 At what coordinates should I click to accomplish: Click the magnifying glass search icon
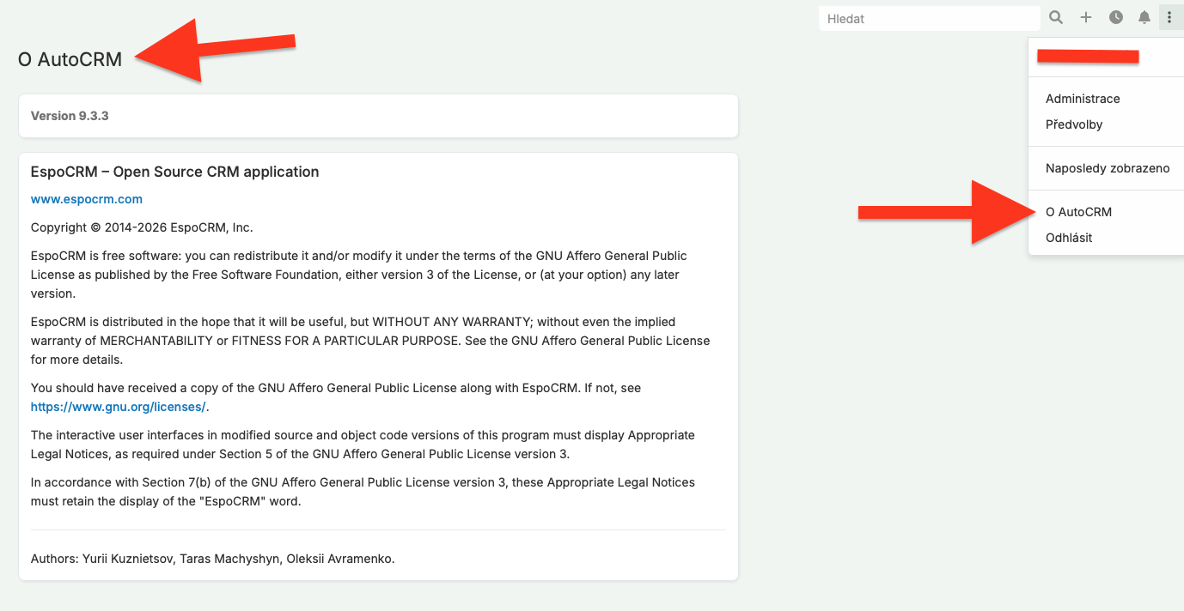tap(1056, 17)
